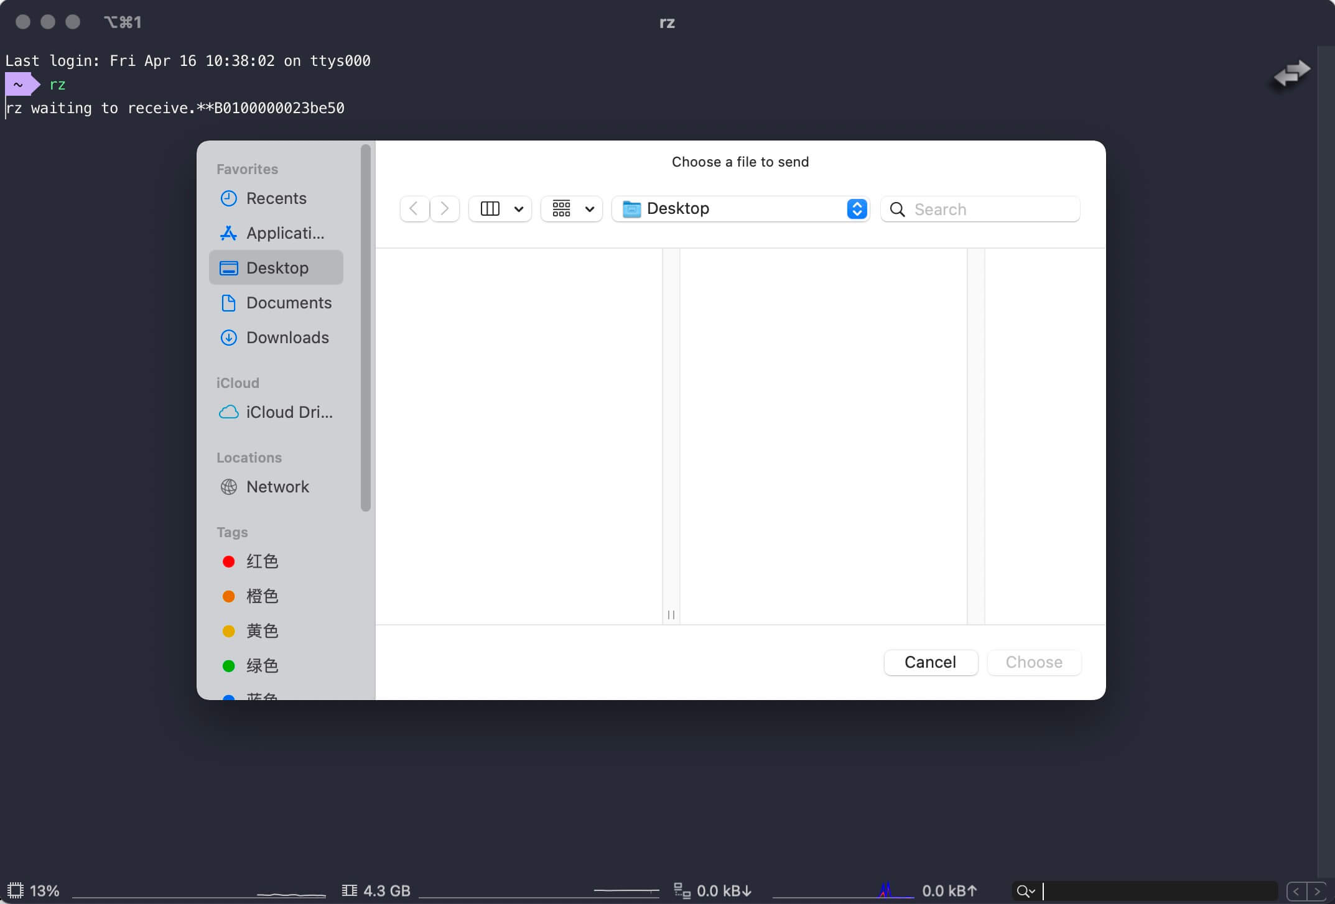
Task: Cancel the file selection dialog
Action: (931, 662)
